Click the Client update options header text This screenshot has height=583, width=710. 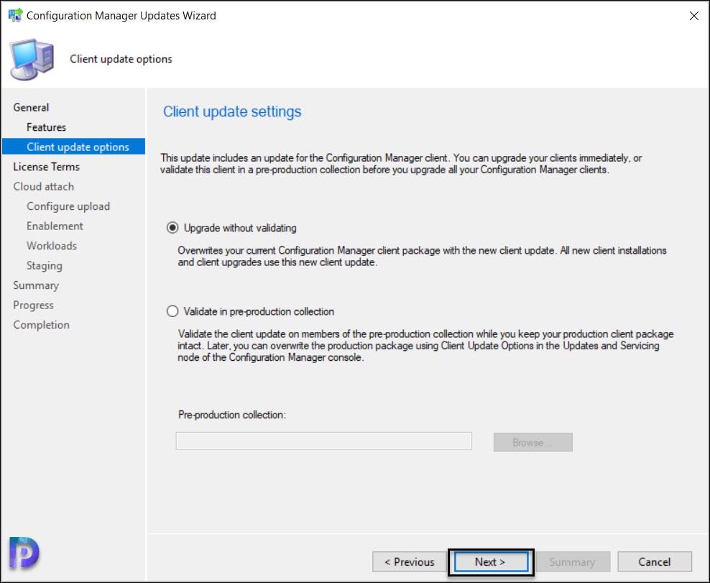(121, 59)
